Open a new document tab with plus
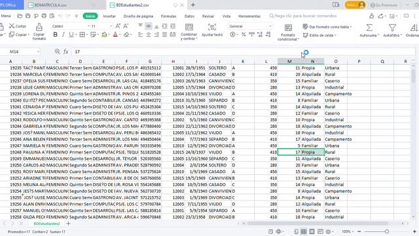 [193, 5]
